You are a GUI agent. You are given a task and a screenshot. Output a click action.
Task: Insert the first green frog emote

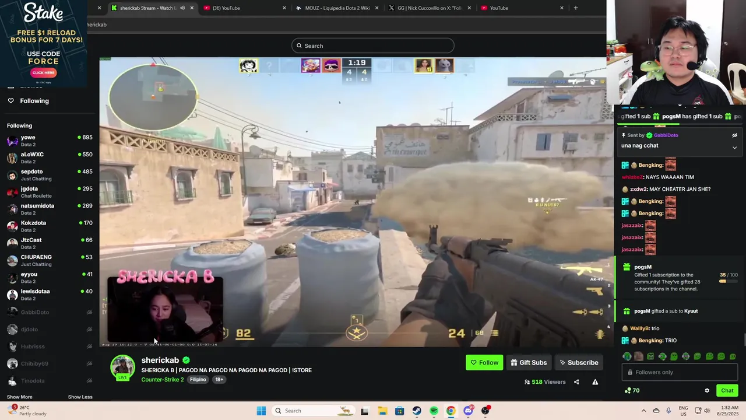click(x=627, y=356)
